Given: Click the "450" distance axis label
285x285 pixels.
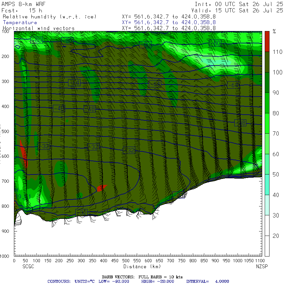Looking at the screenshot, I should coord(115,261).
